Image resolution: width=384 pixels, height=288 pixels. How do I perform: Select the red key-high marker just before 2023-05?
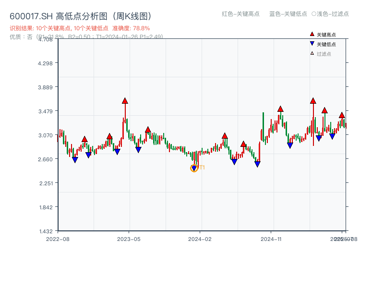125,101
